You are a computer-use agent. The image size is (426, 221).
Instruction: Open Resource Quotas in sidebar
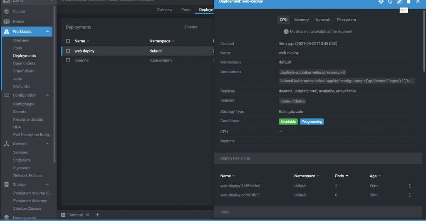coord(28,119)
